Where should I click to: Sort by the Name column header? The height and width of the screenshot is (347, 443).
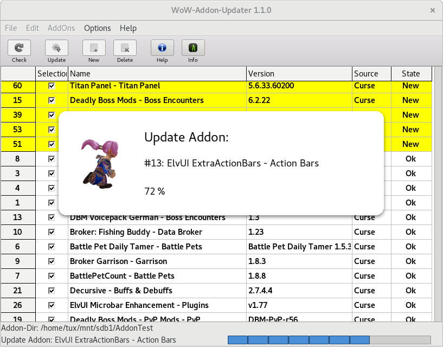tap(157, 74)
